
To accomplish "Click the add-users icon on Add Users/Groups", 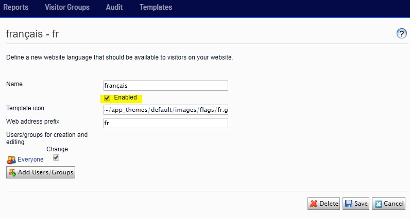I will [12, 172].
